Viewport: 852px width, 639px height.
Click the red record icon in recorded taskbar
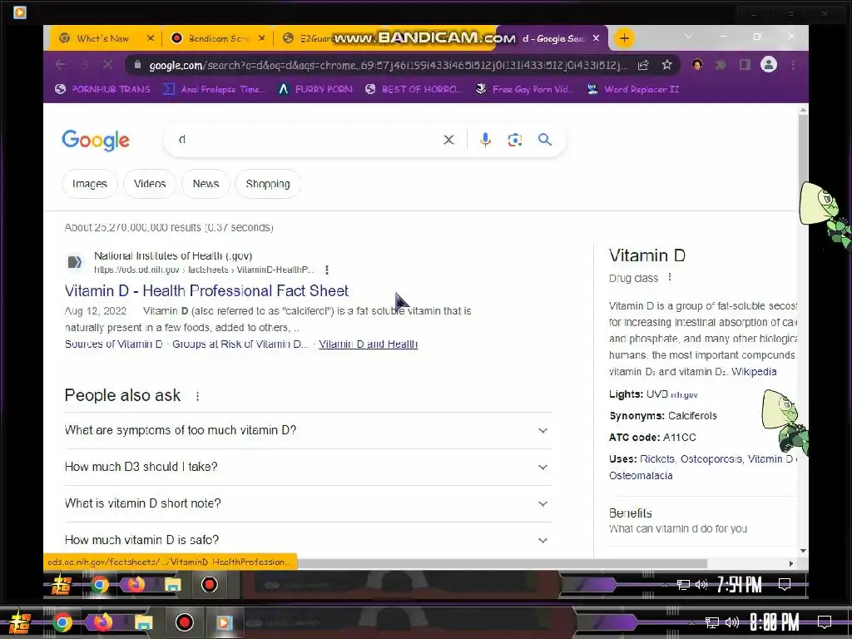pos(209,585)
